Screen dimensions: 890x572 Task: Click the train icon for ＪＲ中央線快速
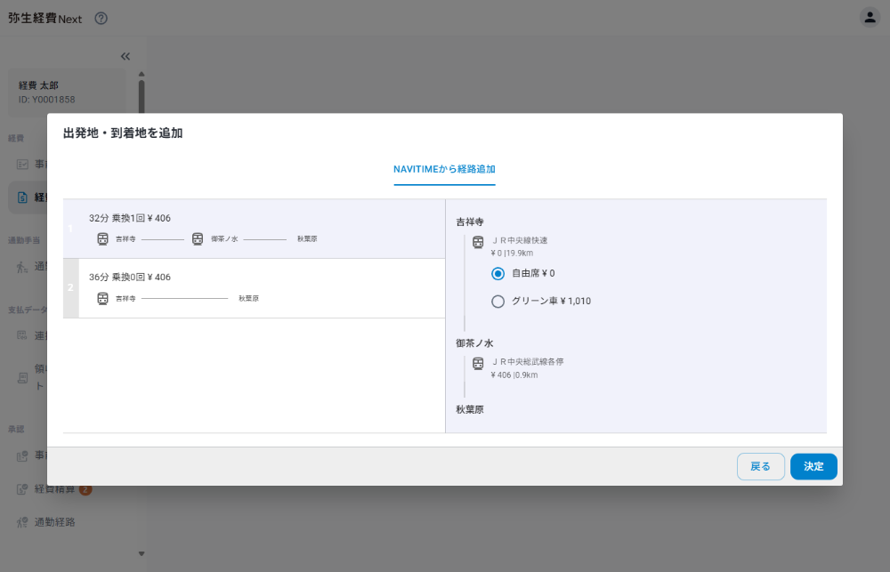(x=478, y=241)
